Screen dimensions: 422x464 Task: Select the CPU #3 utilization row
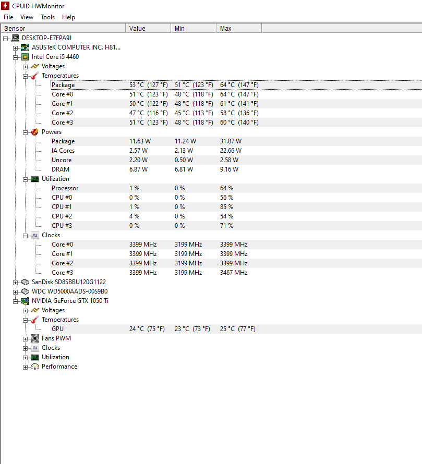236,226
